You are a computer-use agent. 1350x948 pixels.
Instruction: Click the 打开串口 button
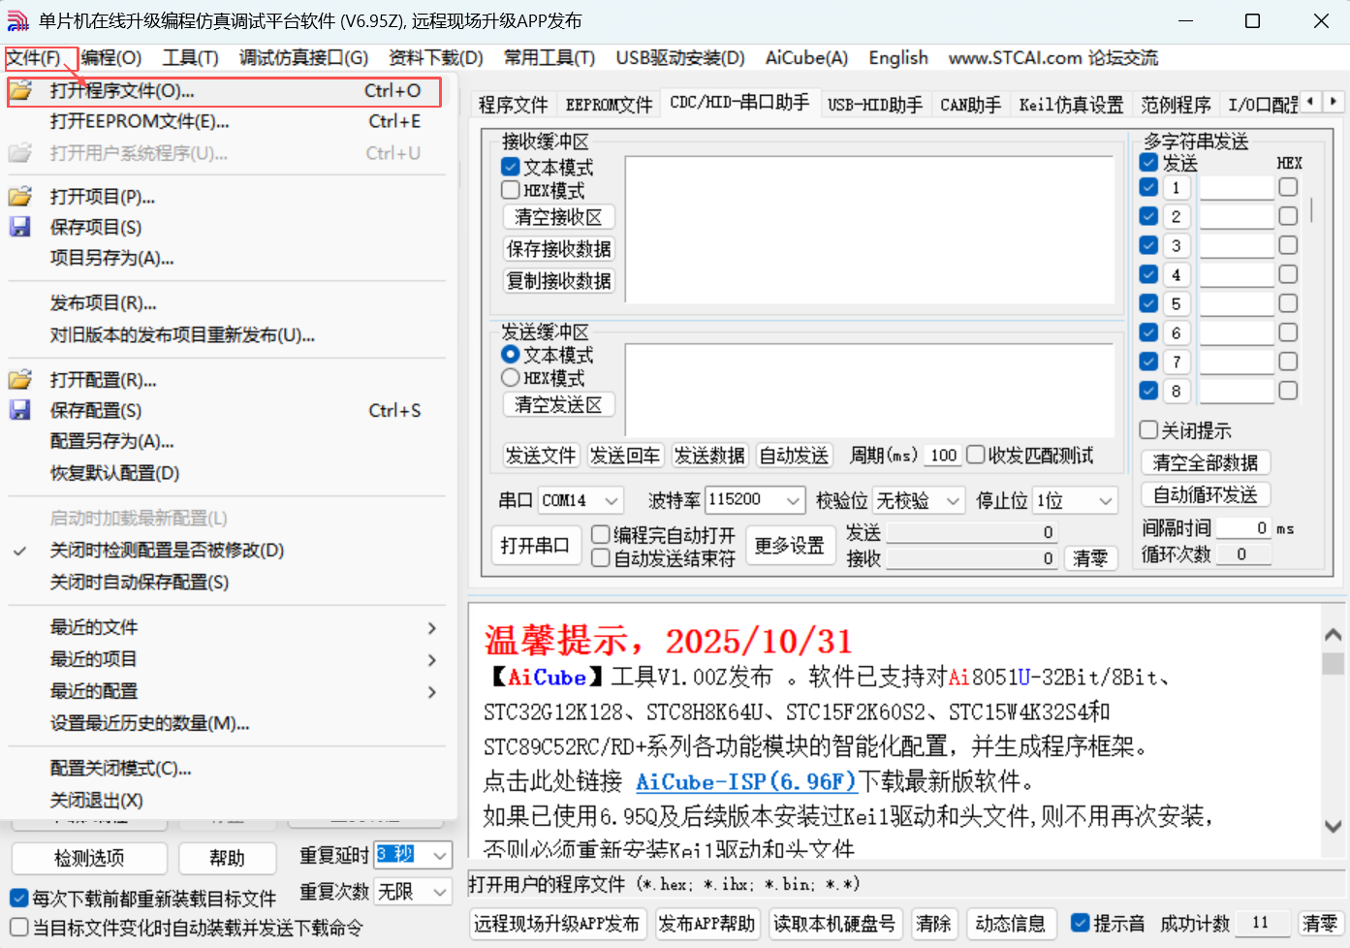pos(535,545)
